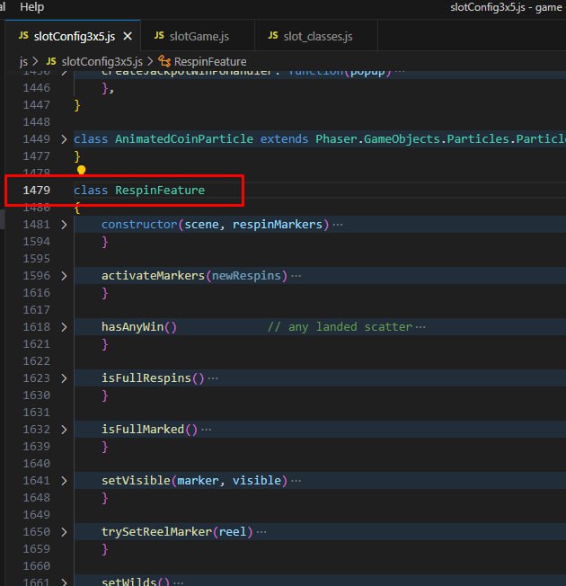The height and width of the screenshot is (586, 566).
Task: Click the folded ellipsis after constructor
Action: [338, 225]
